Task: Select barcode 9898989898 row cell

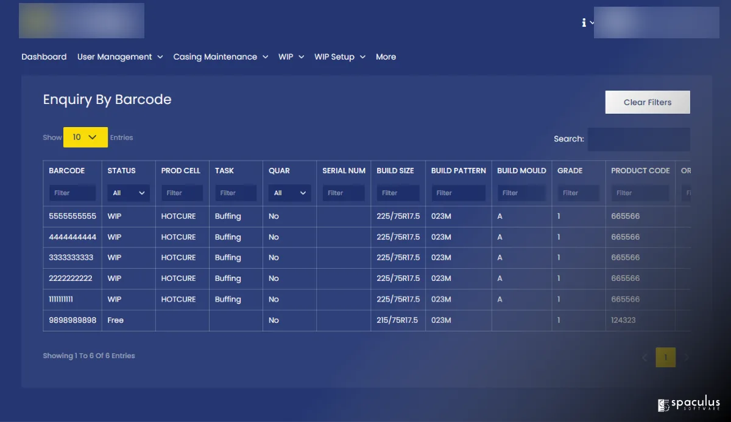Action: [x=72, y=320]
